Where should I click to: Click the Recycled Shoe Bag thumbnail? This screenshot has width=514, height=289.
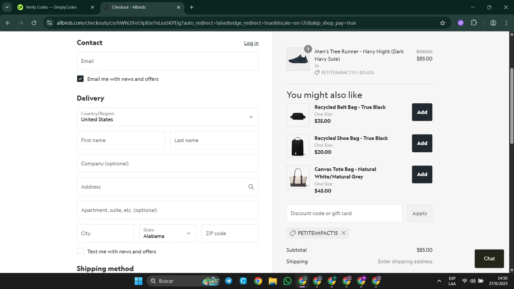(x=298, y=146)
